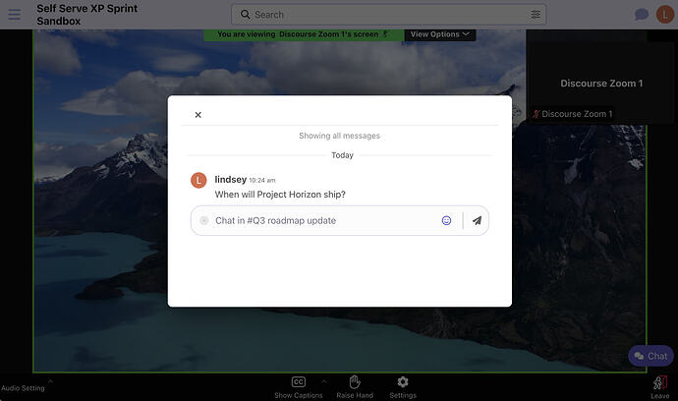Open Audio Setting
Image resolution: width=678 pixels, height=401 pixels.
pyautogui.click(x=23, y=388)
